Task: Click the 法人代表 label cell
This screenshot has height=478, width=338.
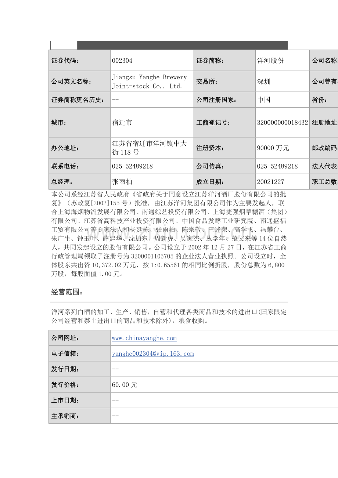Action: (324, 166)
